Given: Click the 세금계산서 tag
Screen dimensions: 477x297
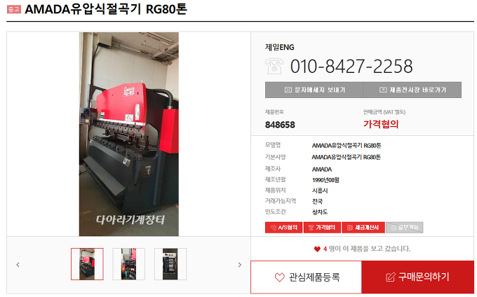Looking at the screenshot, I should click(363, 228).
